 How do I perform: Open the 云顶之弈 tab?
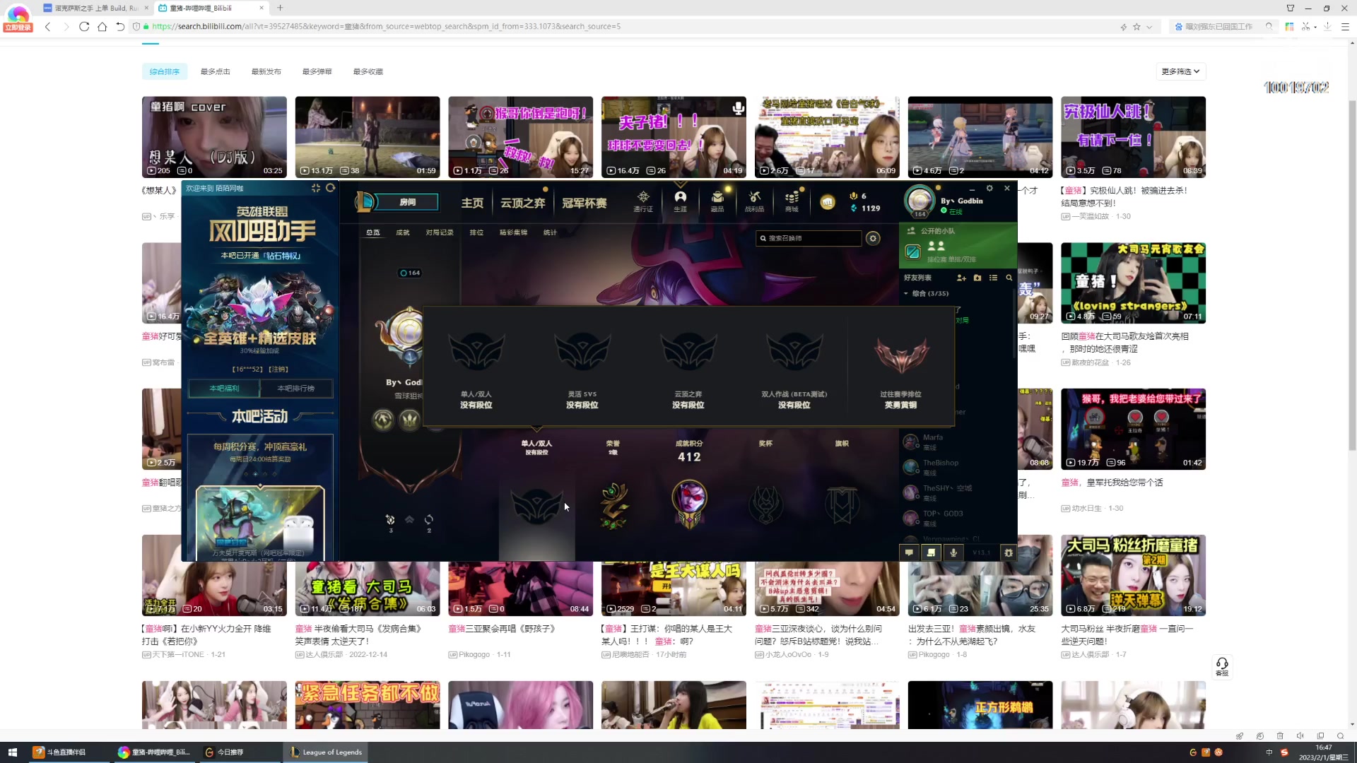pyautogui.click(x=522, y=203)
